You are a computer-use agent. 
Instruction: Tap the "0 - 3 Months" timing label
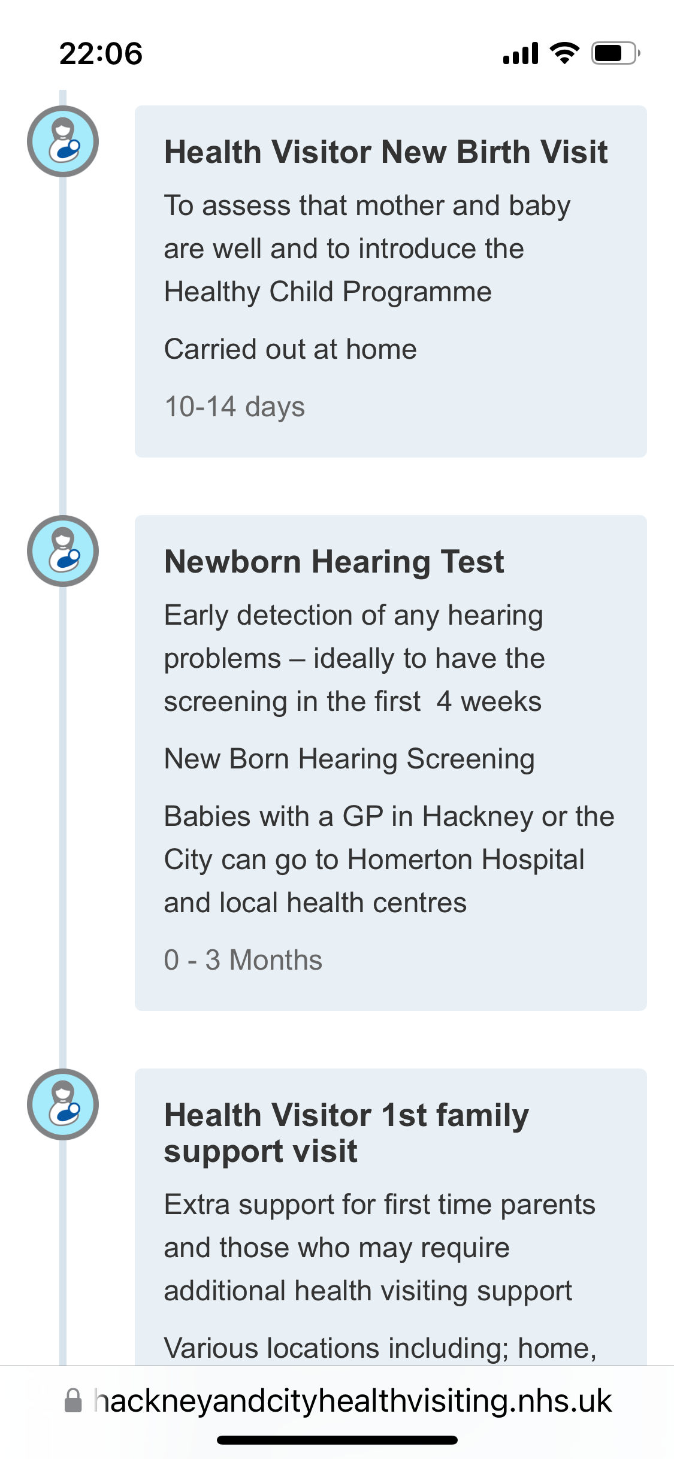(x=243, y=960)
